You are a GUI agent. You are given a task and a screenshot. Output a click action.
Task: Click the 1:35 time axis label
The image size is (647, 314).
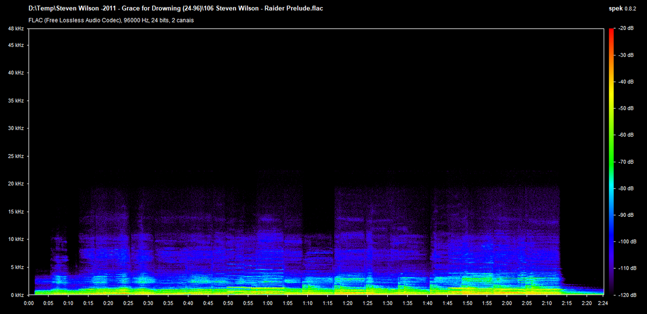pyautogui.click(x=407, y=303)
